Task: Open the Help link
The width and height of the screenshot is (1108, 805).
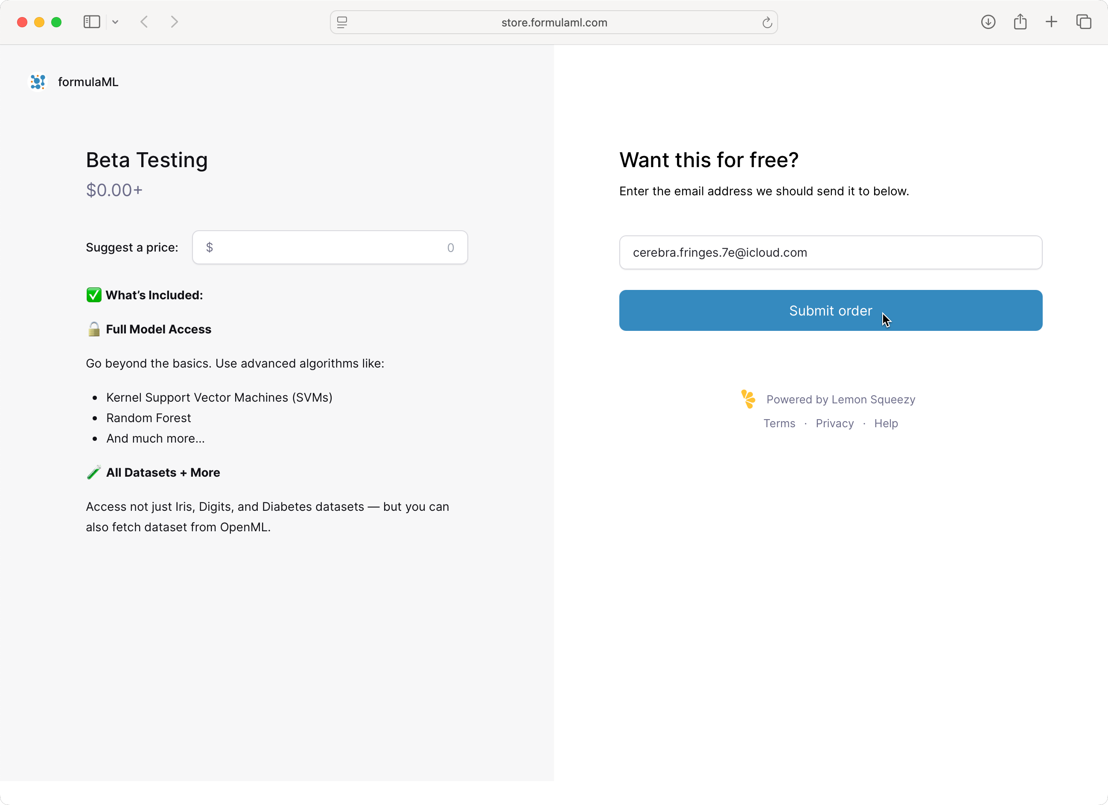Action: [886, 423]
